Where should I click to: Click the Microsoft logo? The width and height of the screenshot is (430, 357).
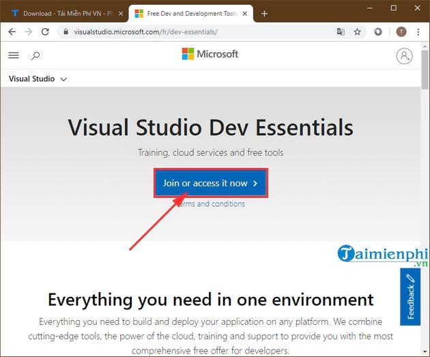(x=210, y=54)
